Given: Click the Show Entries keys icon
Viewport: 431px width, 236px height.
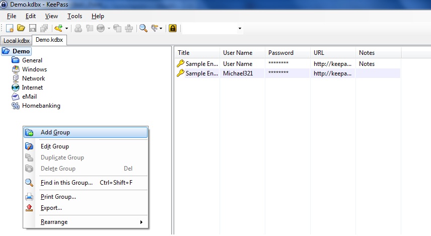Looking at the screenshot, I should pos(155,28).
